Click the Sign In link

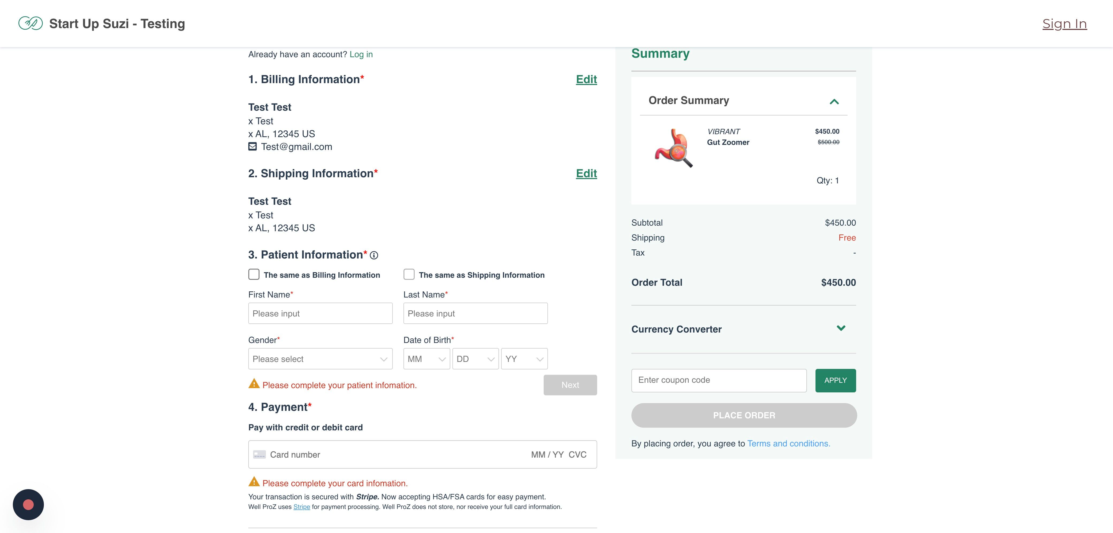(x=1065, y=24)
